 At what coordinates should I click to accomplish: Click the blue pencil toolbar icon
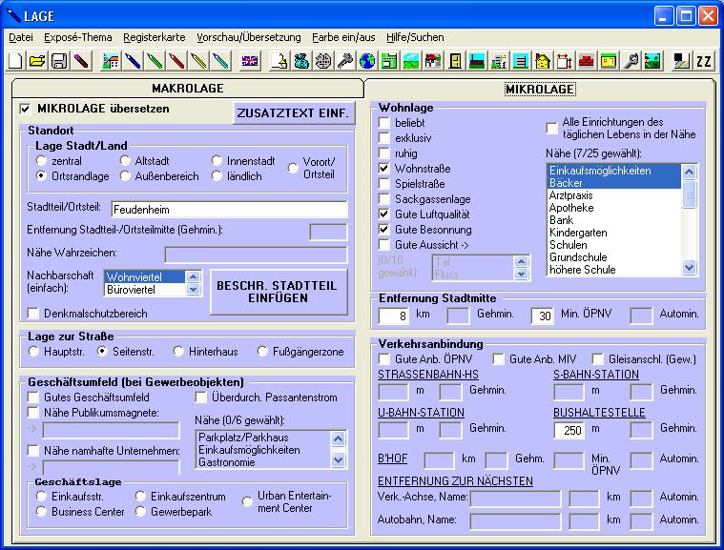[133, 61]
